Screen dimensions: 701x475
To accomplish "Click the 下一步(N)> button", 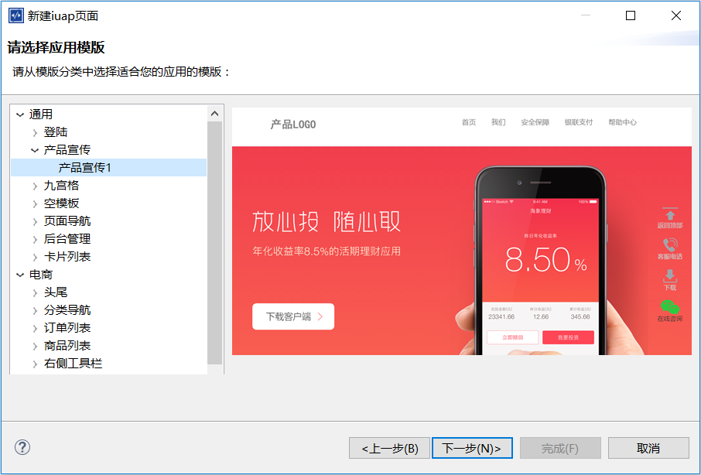I will click(x=472, y=448).
